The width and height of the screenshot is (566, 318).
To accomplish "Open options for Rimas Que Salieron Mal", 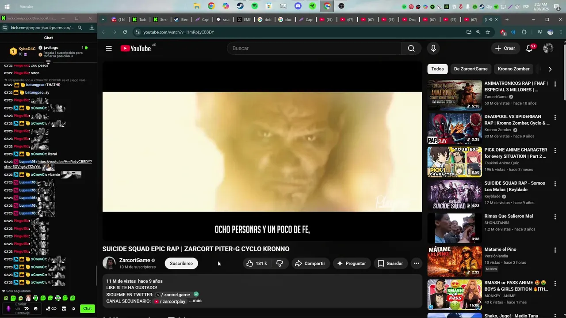I will (555, 217).
